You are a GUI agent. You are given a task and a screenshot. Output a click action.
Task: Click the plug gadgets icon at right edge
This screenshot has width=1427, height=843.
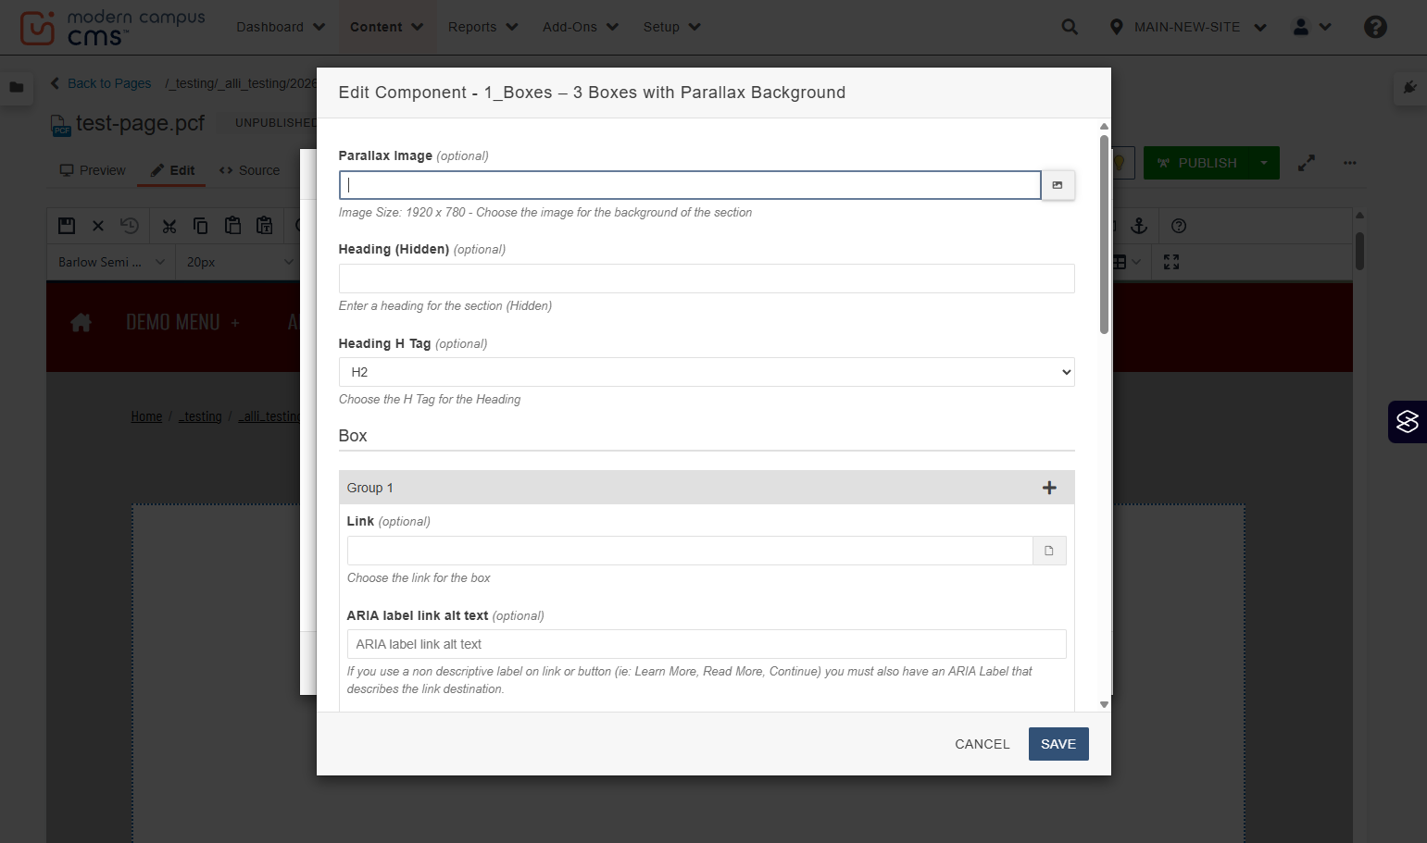coord(1409,87)
